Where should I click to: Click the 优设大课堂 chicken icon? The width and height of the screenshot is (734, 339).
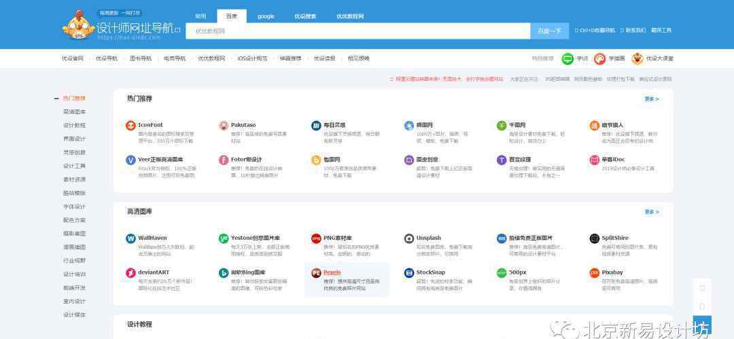click(637, 58)
